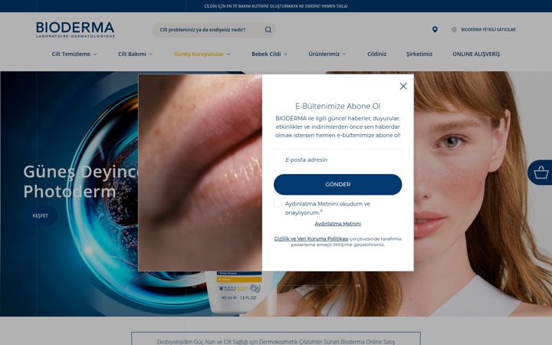Open the Aydınlatma Metnini link
Image resolution: width=552 pixels, height=345 pixels.
(x=337, y=224)
